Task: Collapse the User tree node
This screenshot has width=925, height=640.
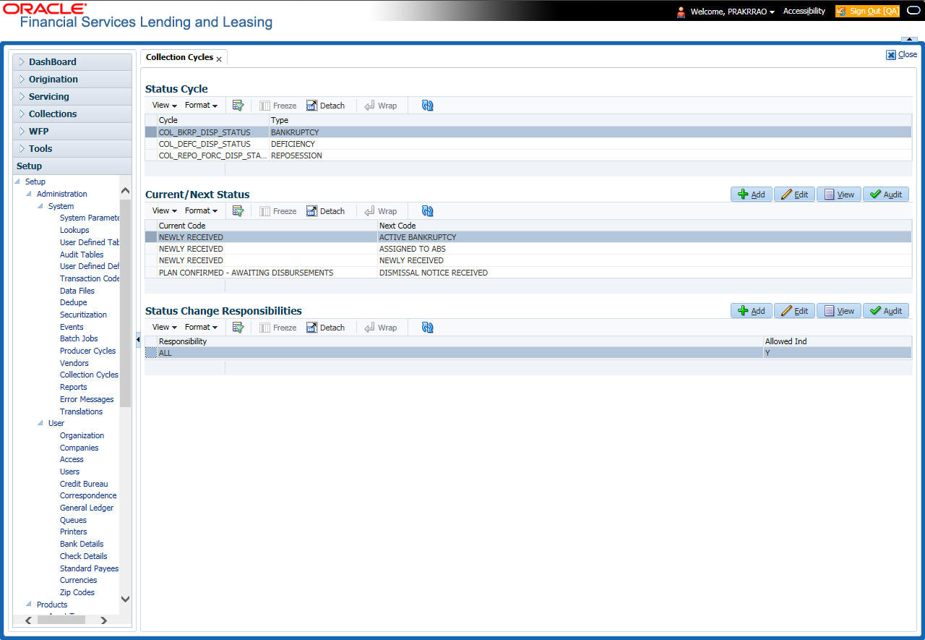Action: 40,423
